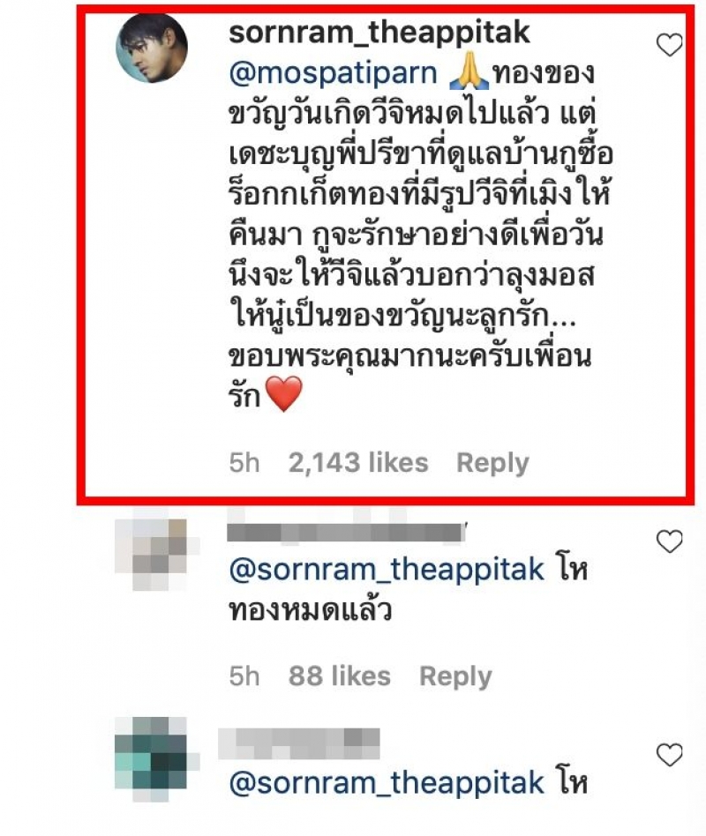
Task: Reply to the comment with 88 likes
Action: coord(455,676)
